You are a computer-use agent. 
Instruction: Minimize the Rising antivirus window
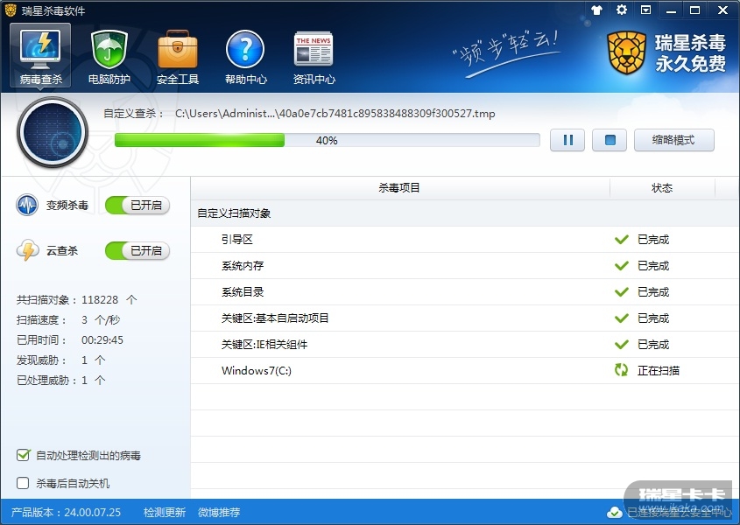[671, 10]
